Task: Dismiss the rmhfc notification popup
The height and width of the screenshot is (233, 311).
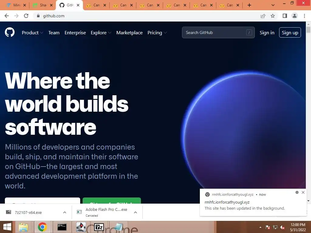Action: 303,192
